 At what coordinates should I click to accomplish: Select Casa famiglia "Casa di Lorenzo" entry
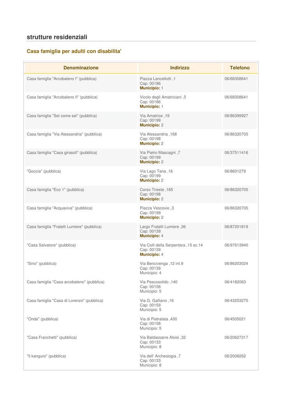tap(65, 300)
